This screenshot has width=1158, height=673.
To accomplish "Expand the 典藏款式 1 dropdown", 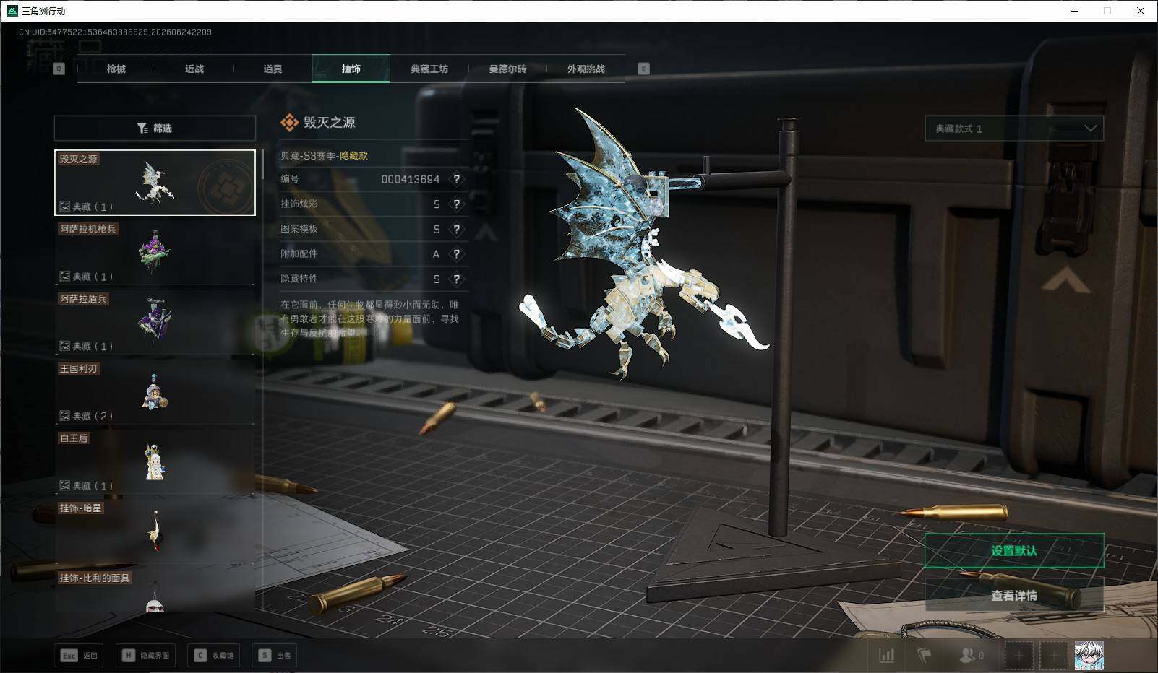I will pos(1014,129).
